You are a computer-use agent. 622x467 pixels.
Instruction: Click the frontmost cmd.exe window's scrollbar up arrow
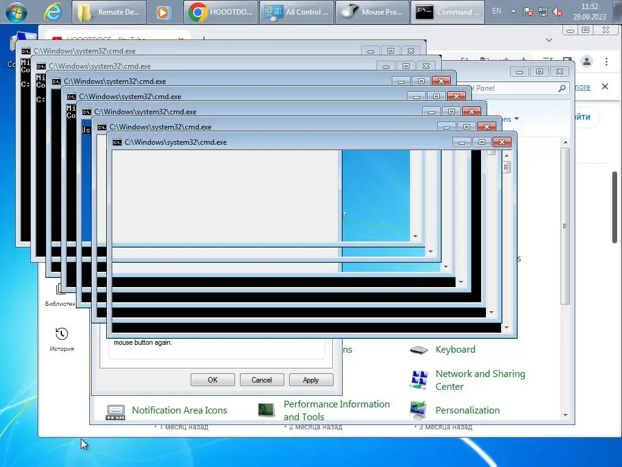507,156
